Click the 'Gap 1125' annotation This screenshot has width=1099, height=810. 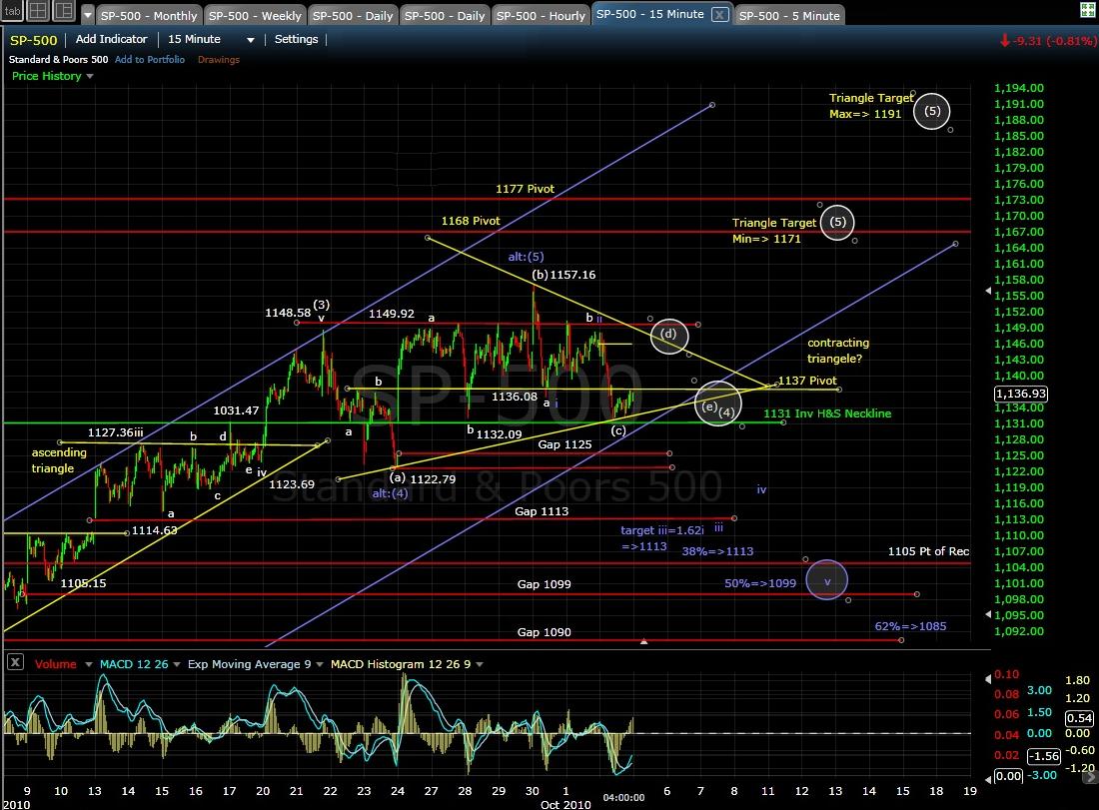(564, 444)
